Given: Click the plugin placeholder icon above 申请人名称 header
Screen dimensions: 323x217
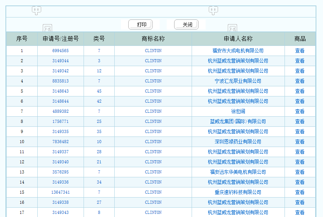Looking at the screenshot, I should [232, 28].
